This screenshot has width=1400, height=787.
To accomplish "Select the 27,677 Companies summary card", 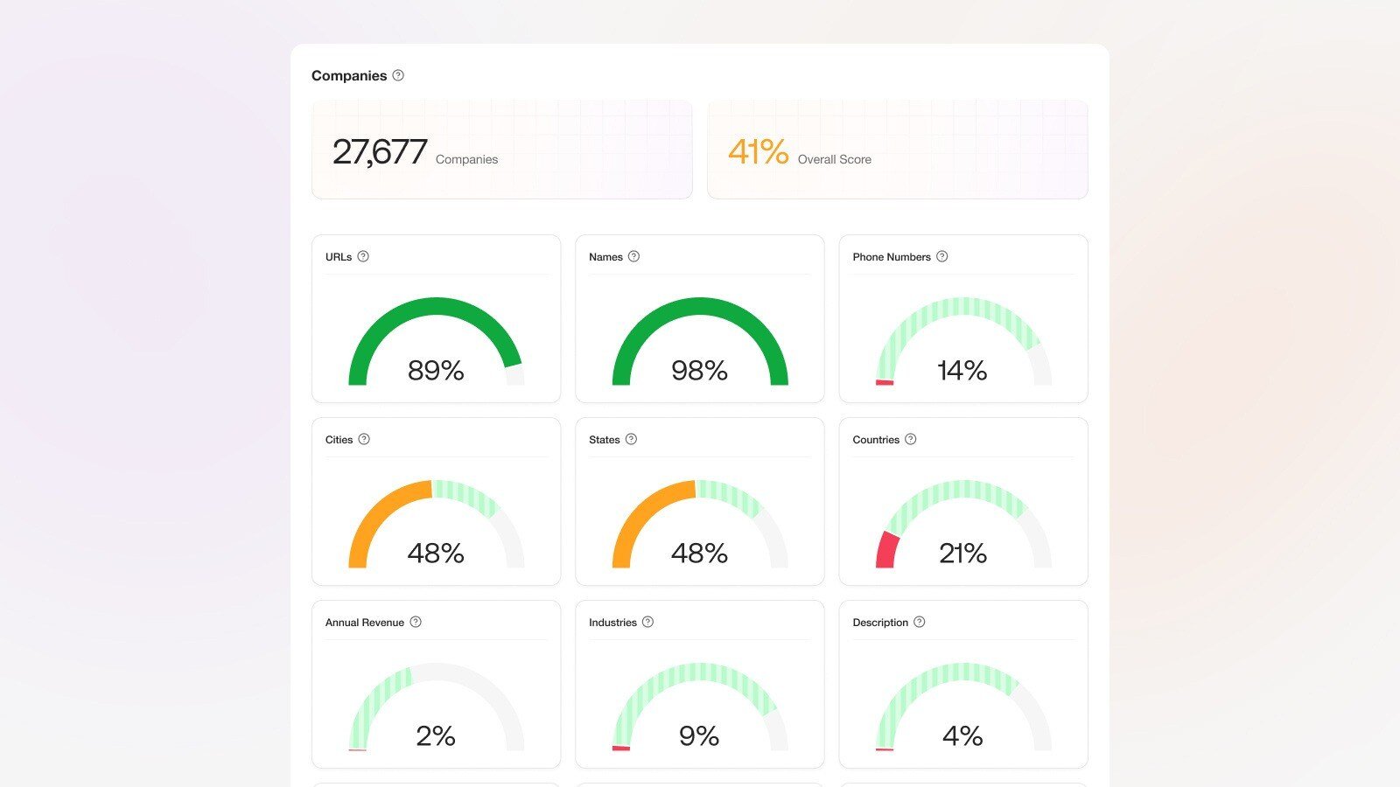I will [x=502, y=150].
